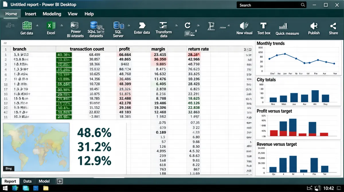The width and height of the screenshot is (344, 192).
Task: Sort by the margin column header
Action: click(158, 49)
